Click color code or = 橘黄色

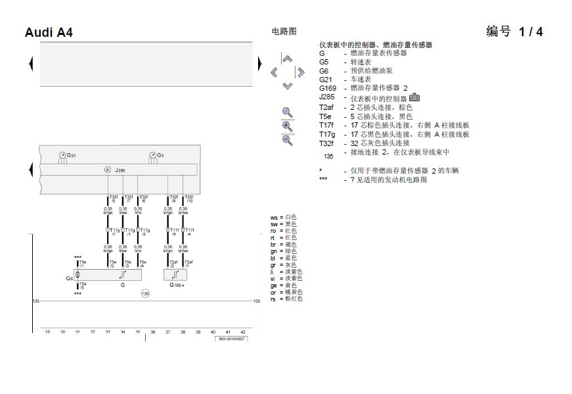coord(286,293)
